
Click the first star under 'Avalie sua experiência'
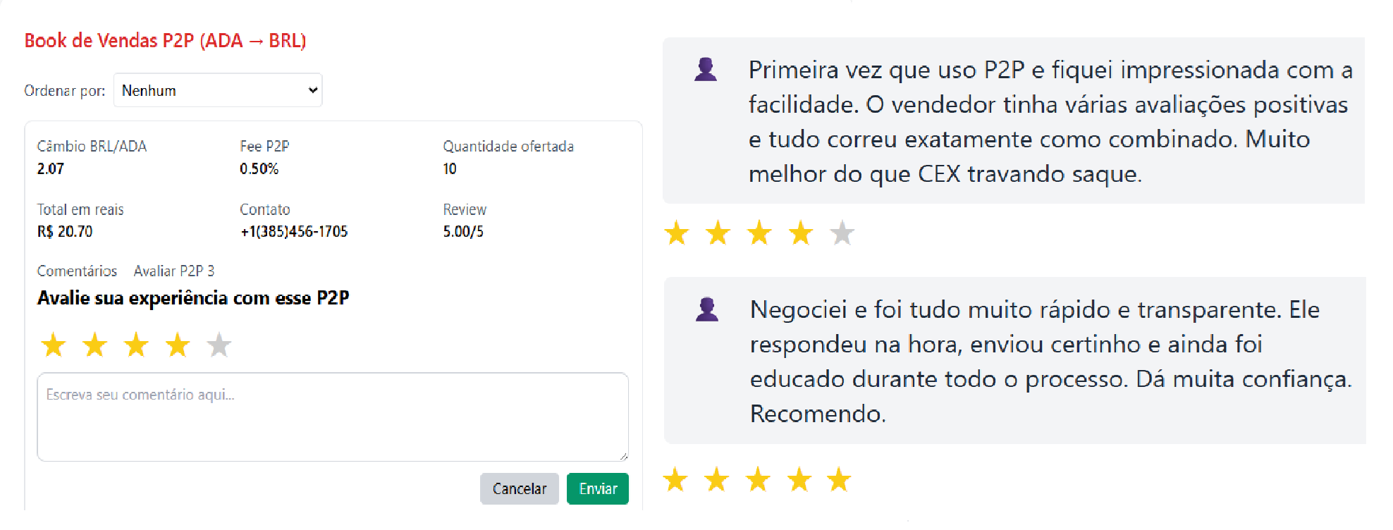point(54,345)
